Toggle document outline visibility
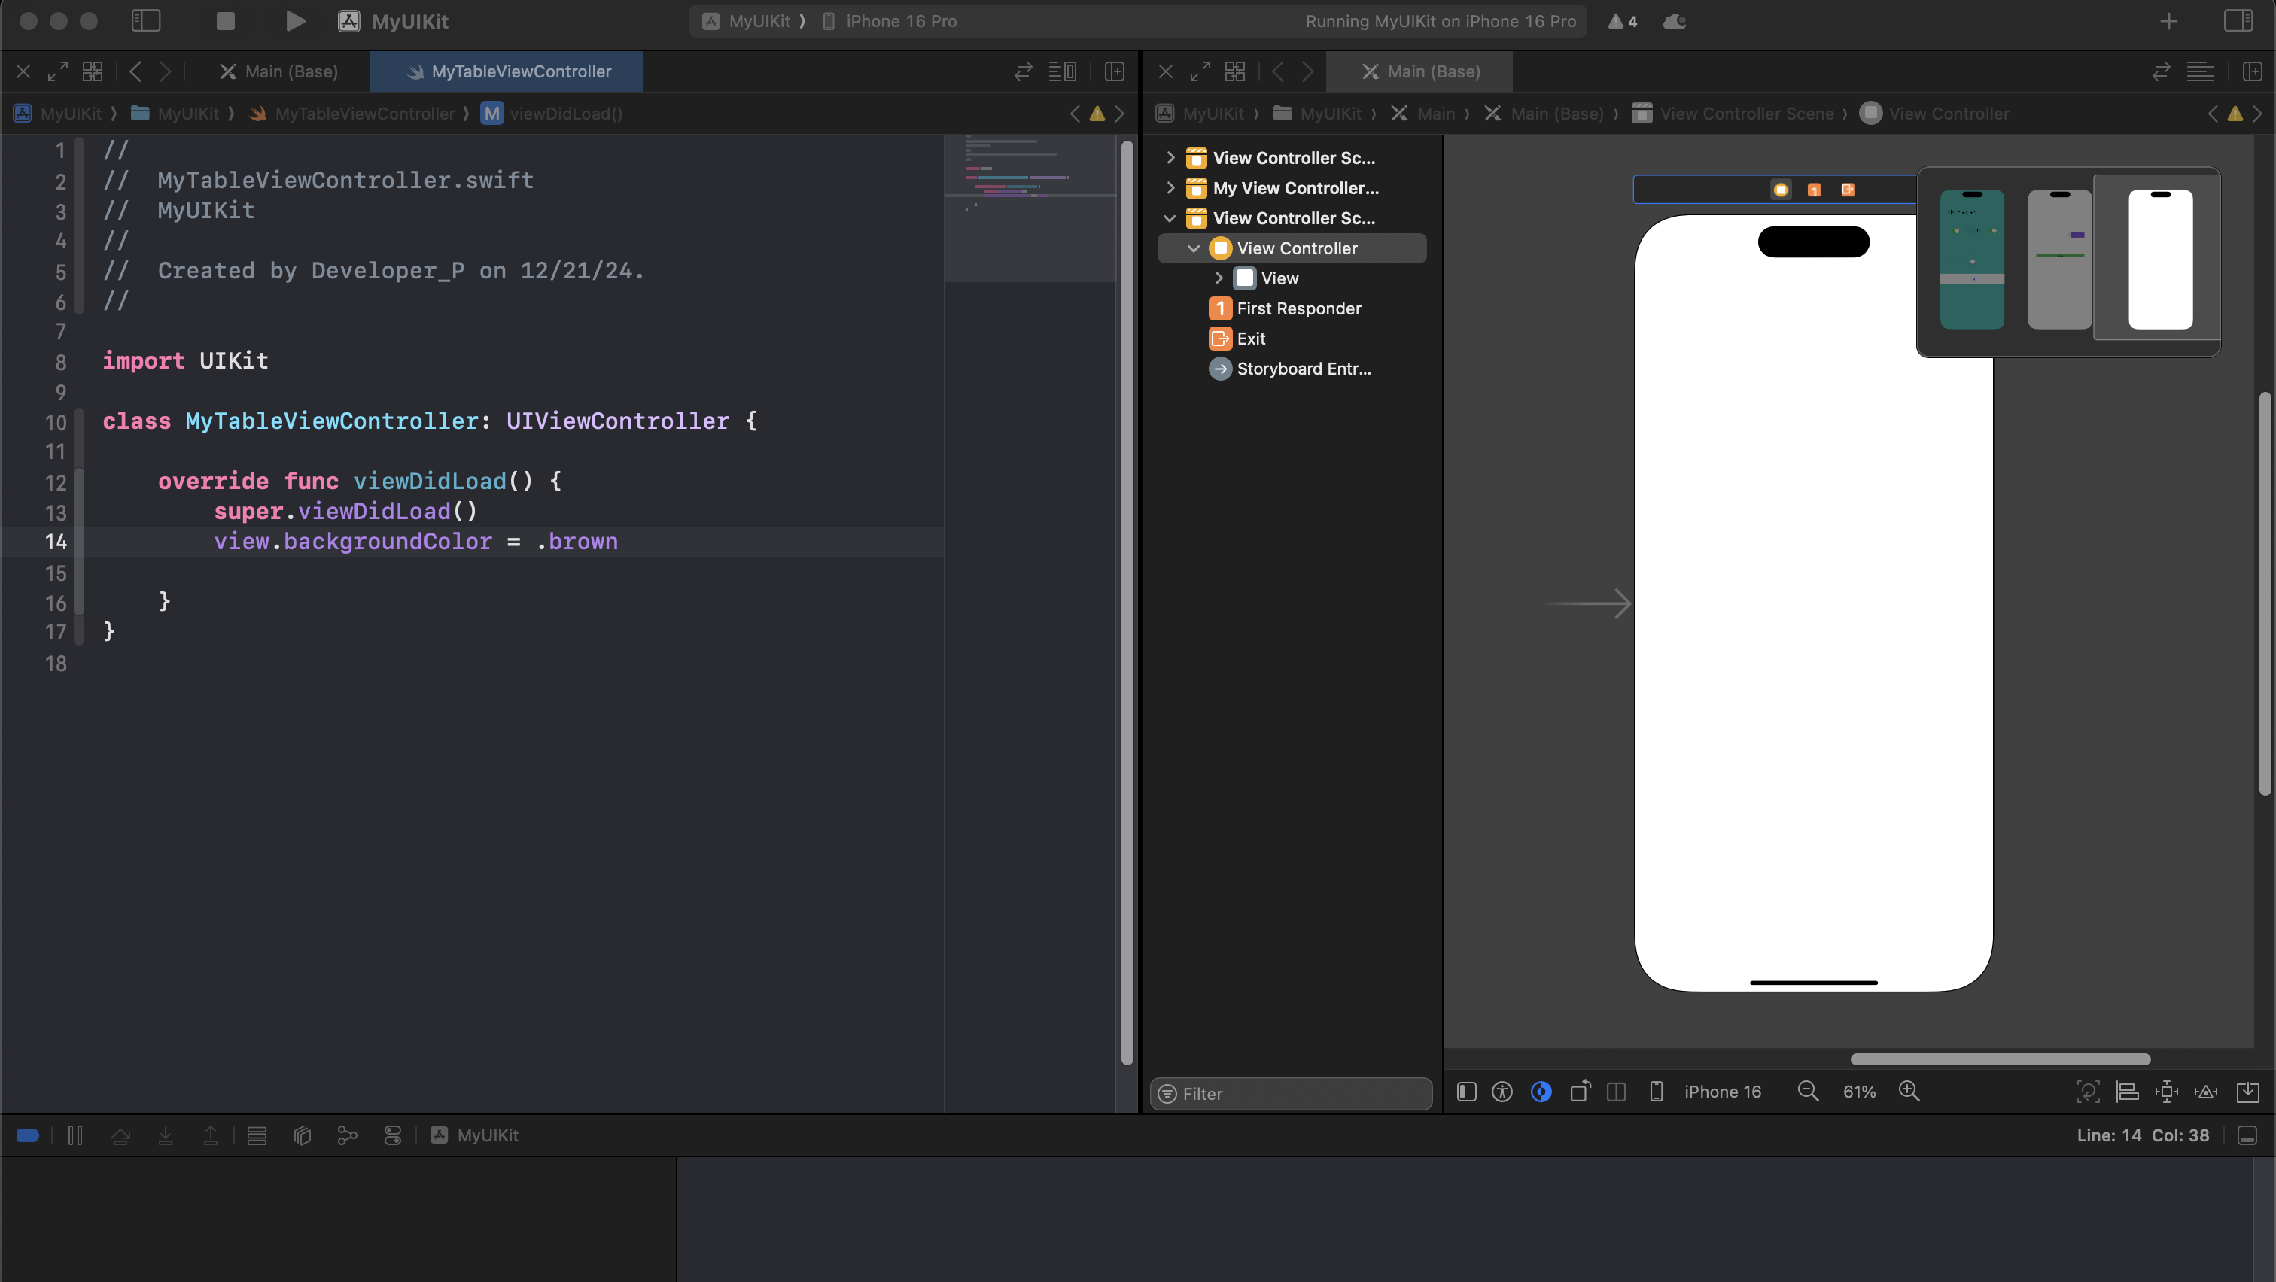The image size is (2276, 1282). click(1466, 1092)
